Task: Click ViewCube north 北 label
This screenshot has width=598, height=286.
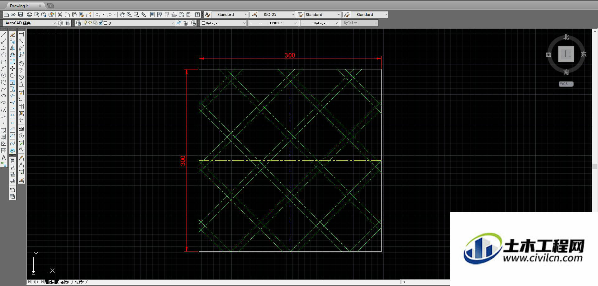Action: pyautogui.click(x=566, y=37)
